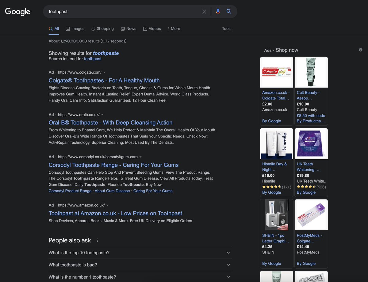Select the All results tab
This screenshot has height=282, width=368.
point(54,29)
